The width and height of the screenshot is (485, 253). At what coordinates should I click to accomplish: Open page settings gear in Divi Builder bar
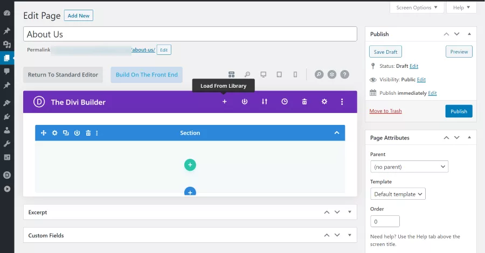324,102
